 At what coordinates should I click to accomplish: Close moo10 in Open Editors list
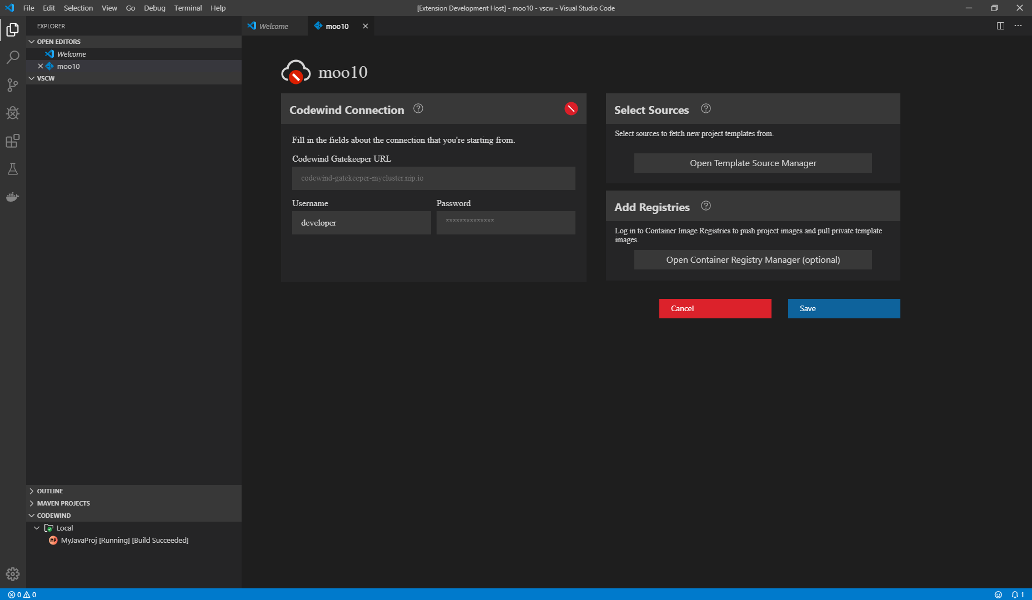(41, 66)
